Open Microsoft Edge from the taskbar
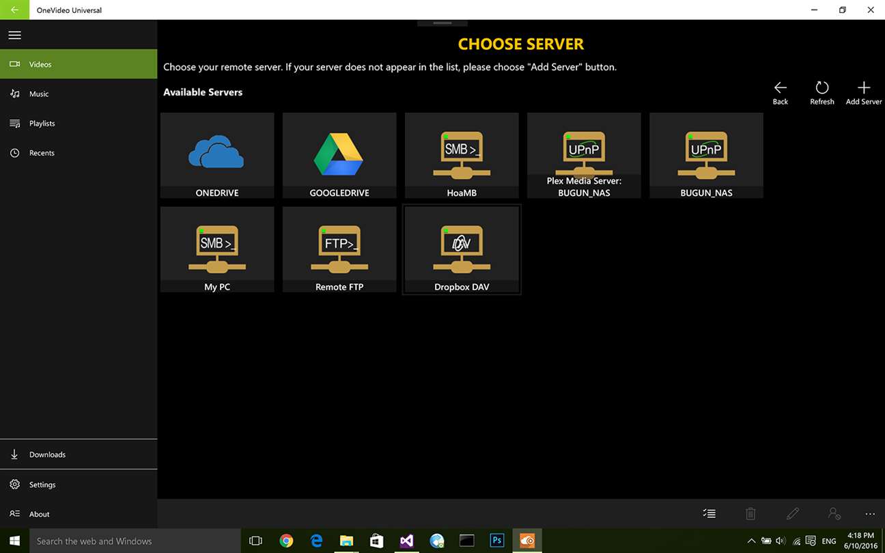This screenshot has height=553, width=885. pos(316,541)
